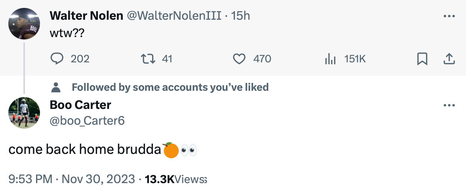This screenshot has height=191, width=466.
Task: Click the person icon beside Followed by label
Action: point(56,87)
